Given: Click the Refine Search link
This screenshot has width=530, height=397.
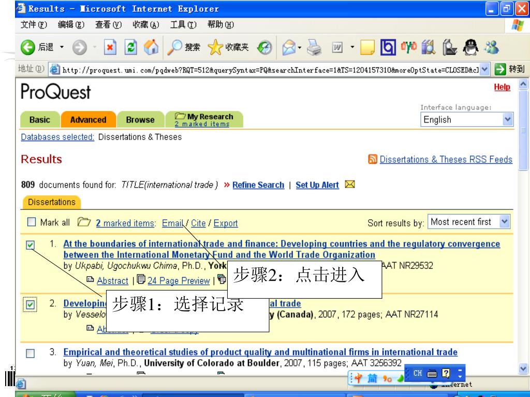Looking at the screenshot, I should click(x=258, y=185).
